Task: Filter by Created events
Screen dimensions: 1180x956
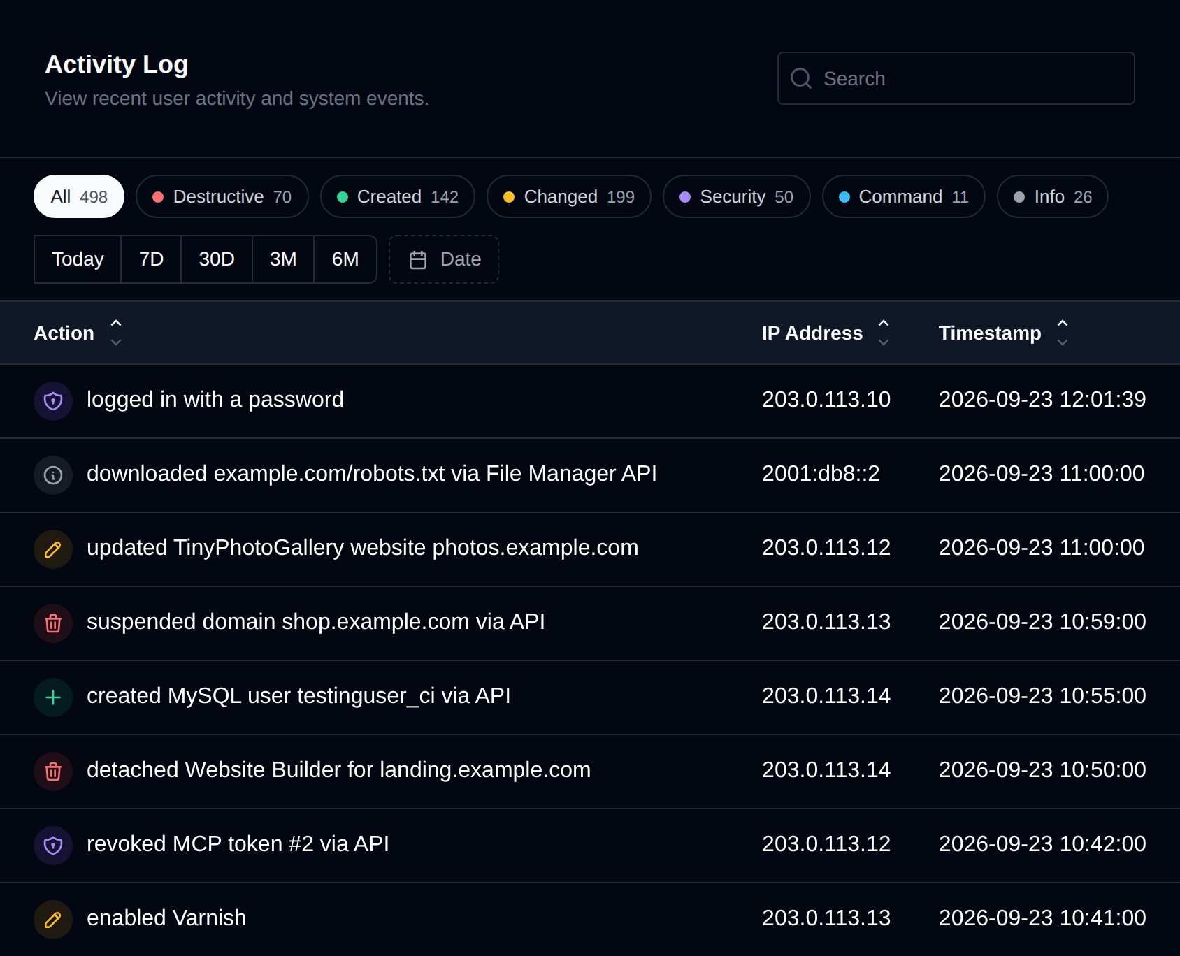Action: (x=398, y=196)
